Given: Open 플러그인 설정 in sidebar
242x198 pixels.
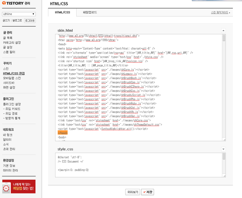Looking at the screenshot, I should click(12, 104).
